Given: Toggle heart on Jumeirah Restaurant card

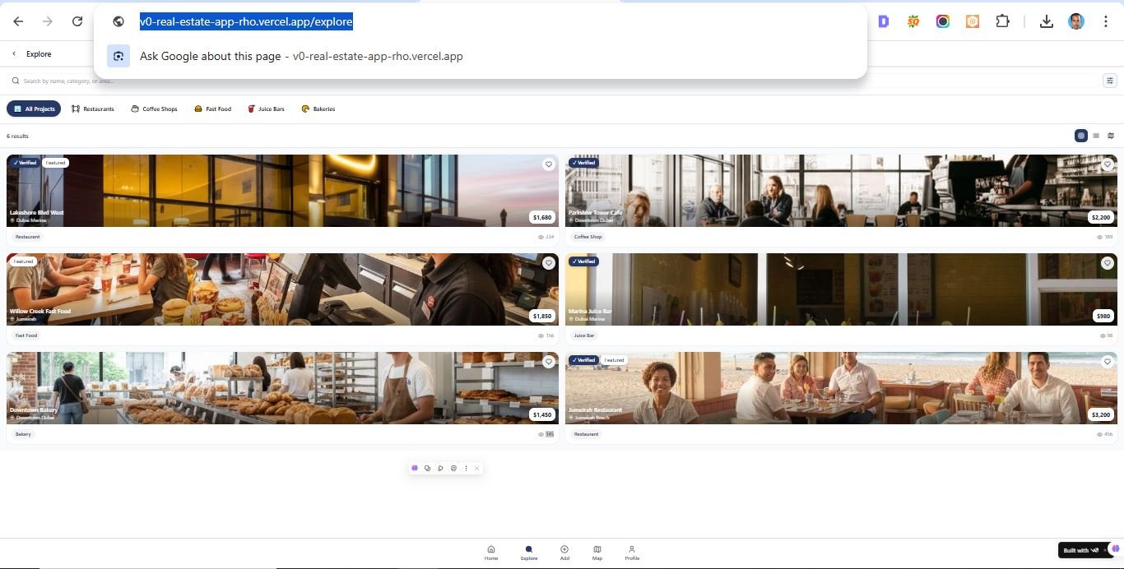Looking at the screenshot, I should 1108,362.
